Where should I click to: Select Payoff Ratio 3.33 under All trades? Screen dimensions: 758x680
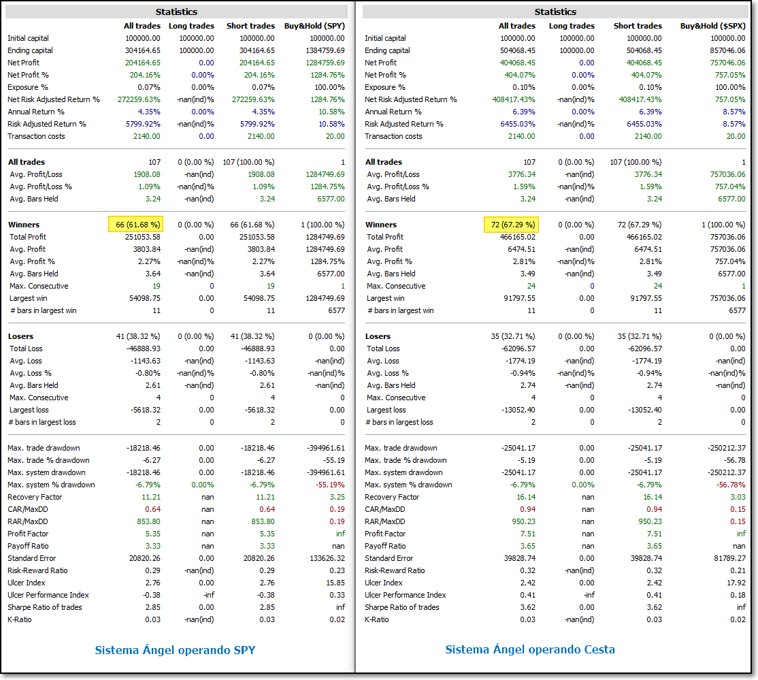[x=153, y=546]
